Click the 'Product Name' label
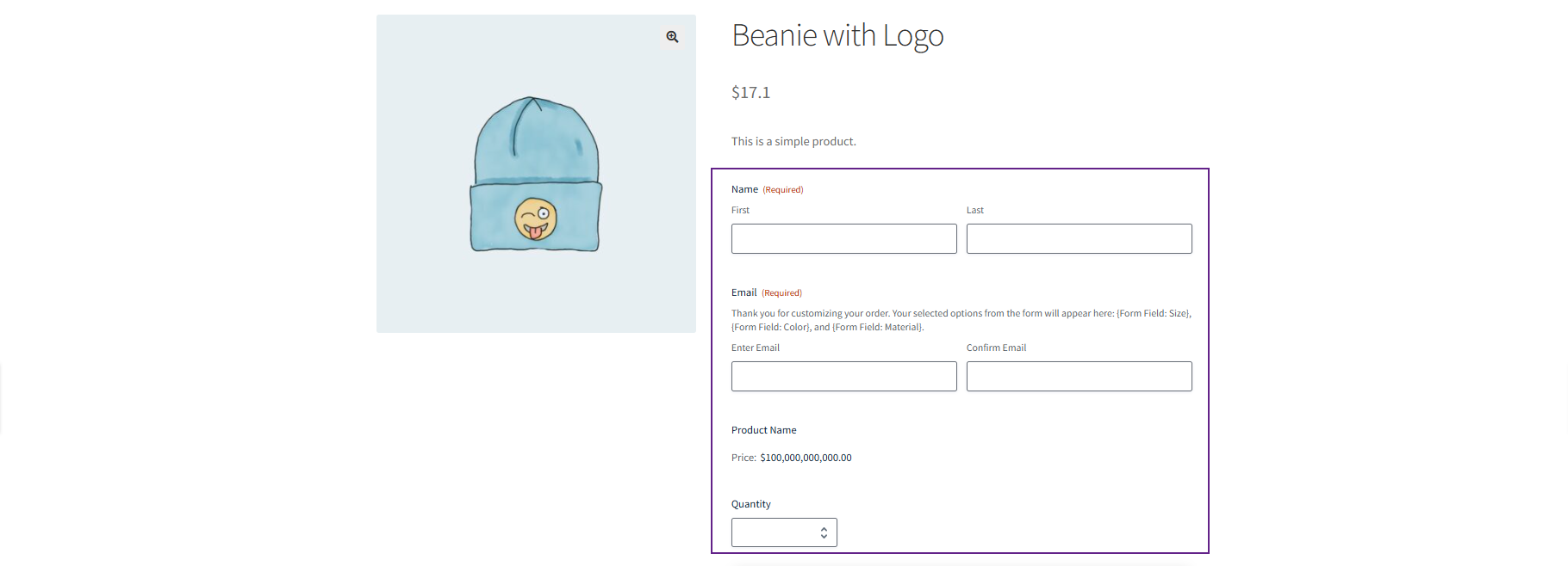The image size is (1568, 566). [763, 431]
